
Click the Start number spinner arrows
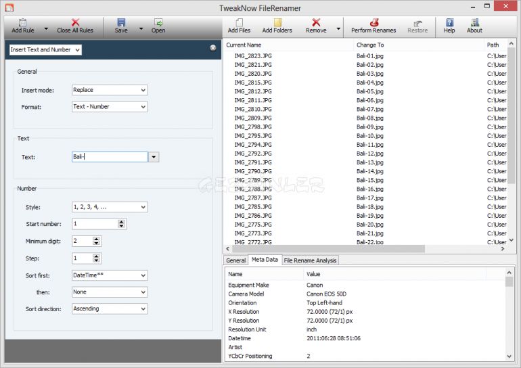122,224
